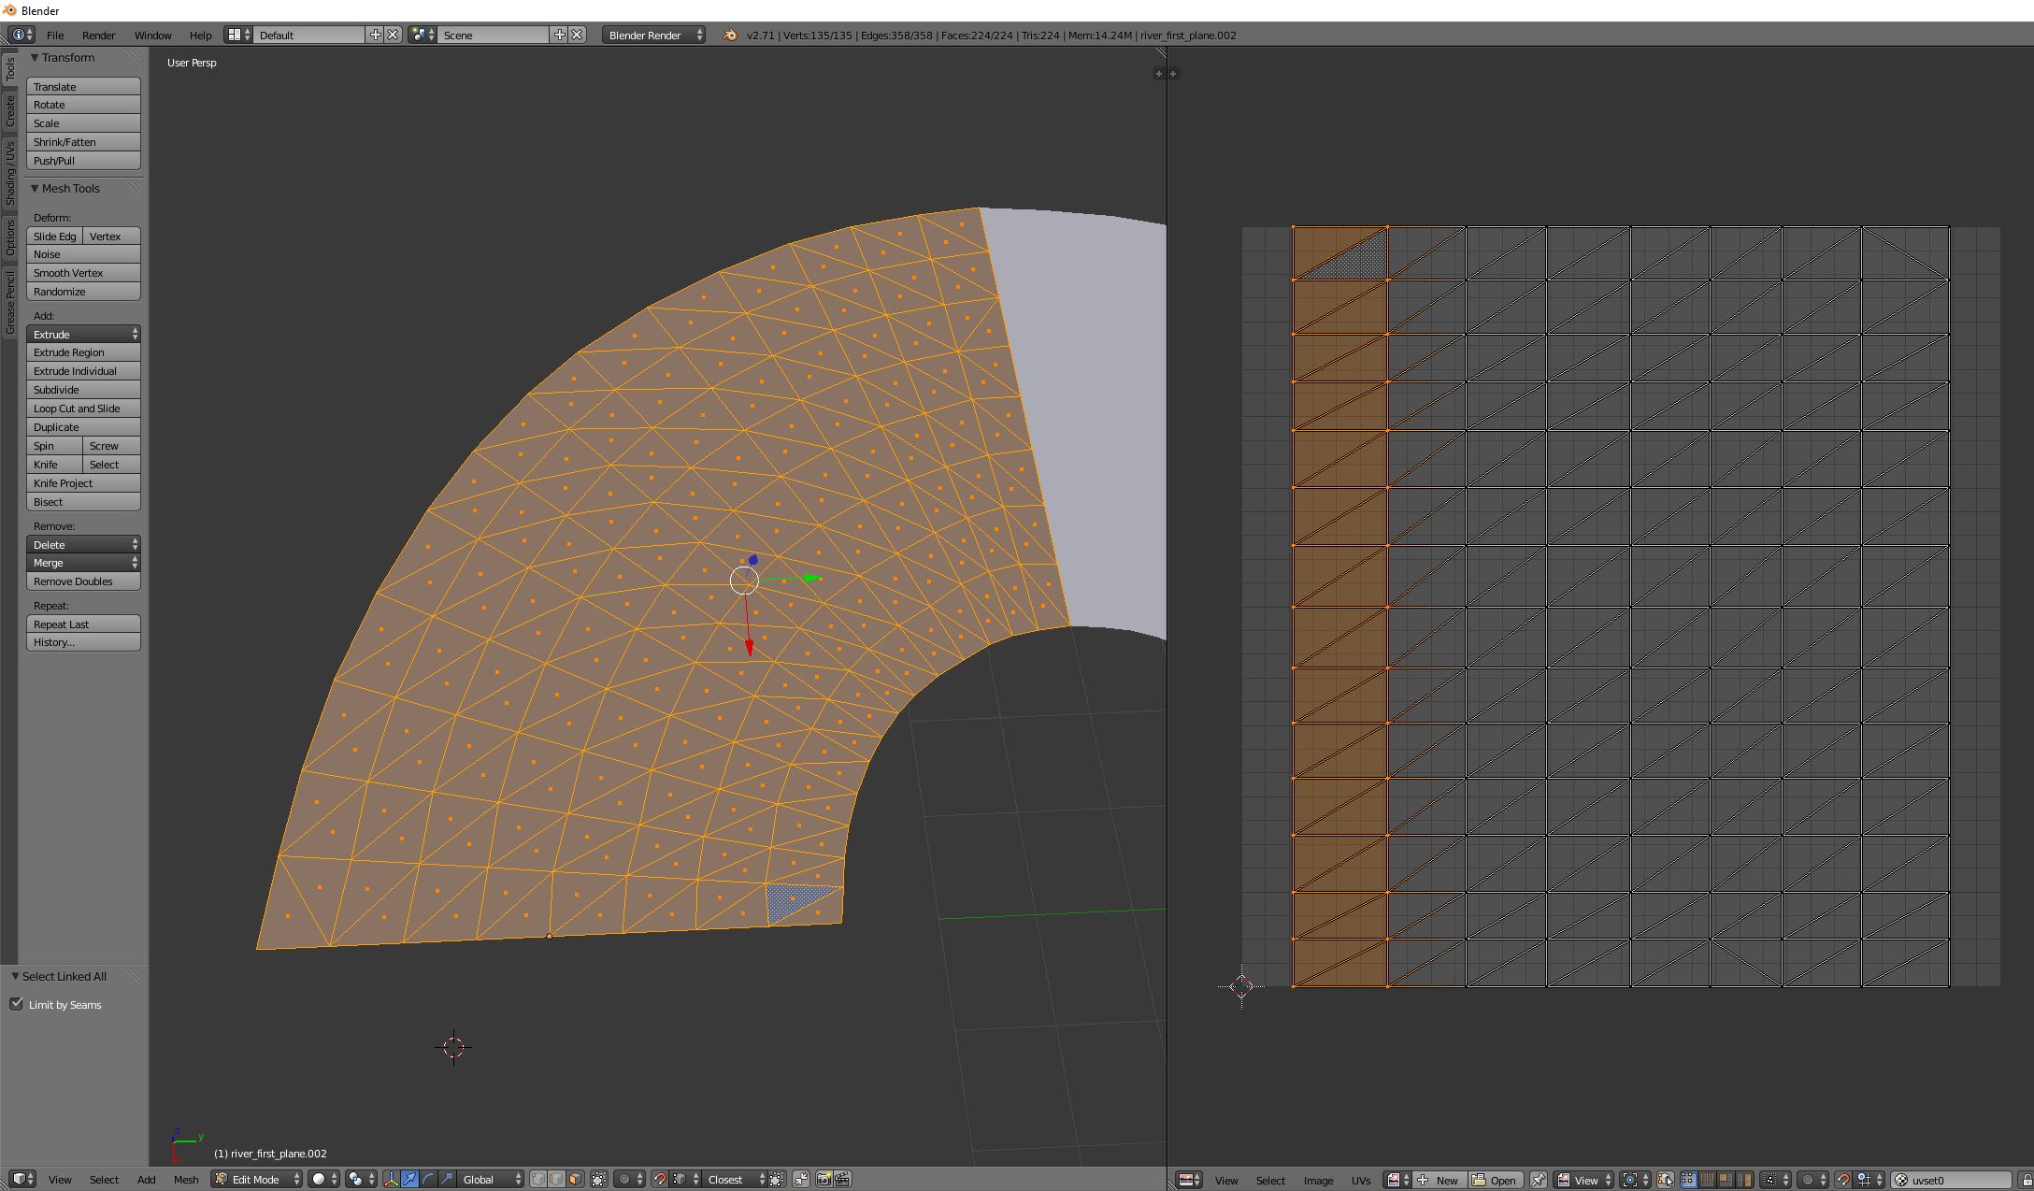Click the uvset0 UV map field
The width and height of the screenshot is (2034, 1191).
(x=1951, y=1180)
